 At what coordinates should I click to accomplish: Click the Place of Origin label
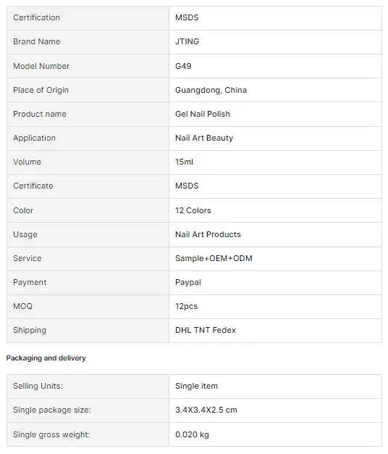point(41,91)
